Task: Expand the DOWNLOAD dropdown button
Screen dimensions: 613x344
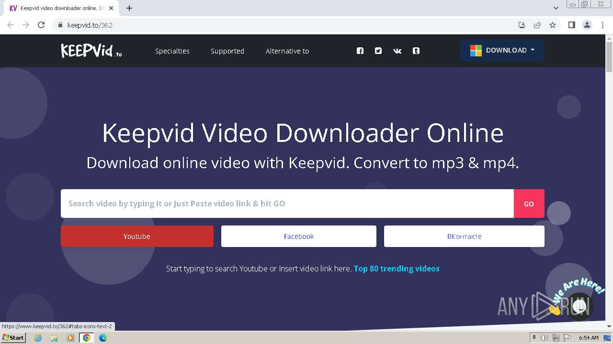Action: point(502,50)
